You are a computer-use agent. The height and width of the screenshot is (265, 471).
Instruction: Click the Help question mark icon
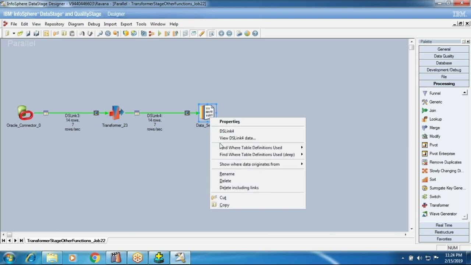(255, 33)
